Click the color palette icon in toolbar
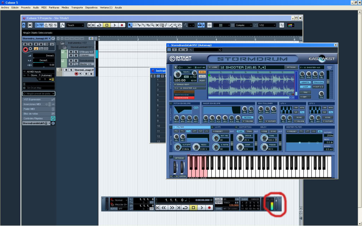Image resolution: width=362 pixels, height=226 pixels. [x=291, y=25]
